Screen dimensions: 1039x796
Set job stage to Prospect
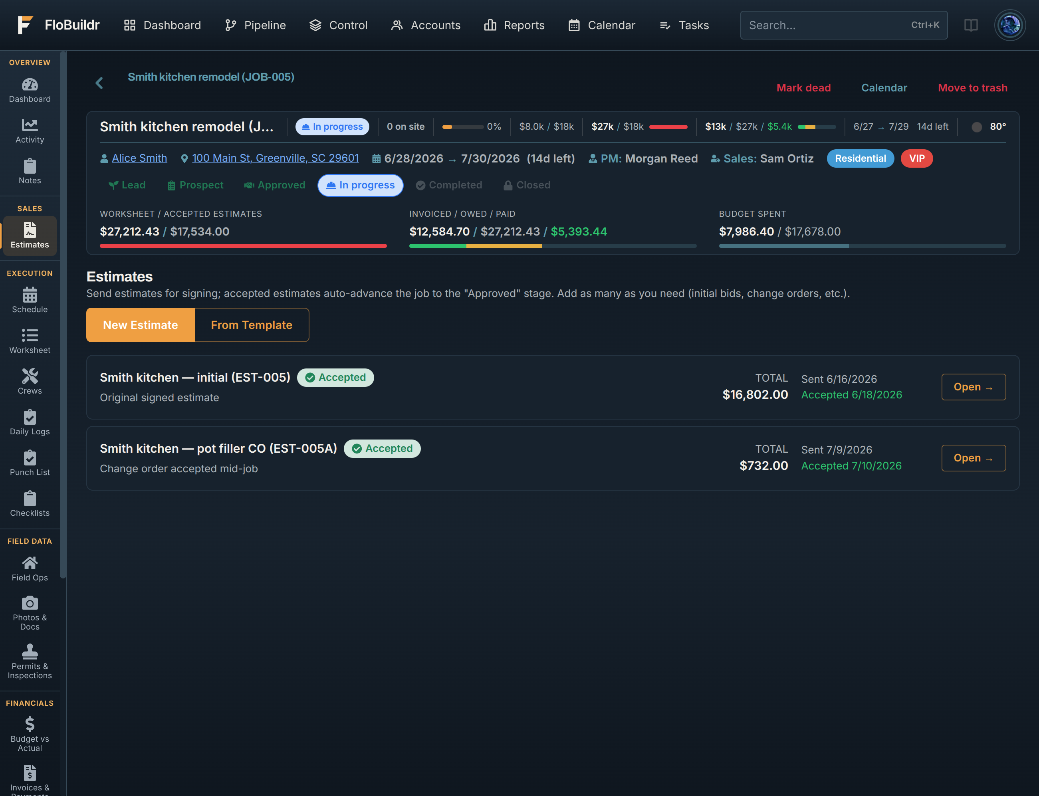click(195, 185)
